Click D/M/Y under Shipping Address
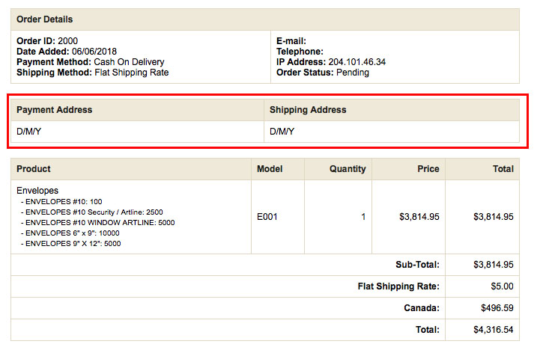This screenshot has width=543, height=353. point(282,132)
